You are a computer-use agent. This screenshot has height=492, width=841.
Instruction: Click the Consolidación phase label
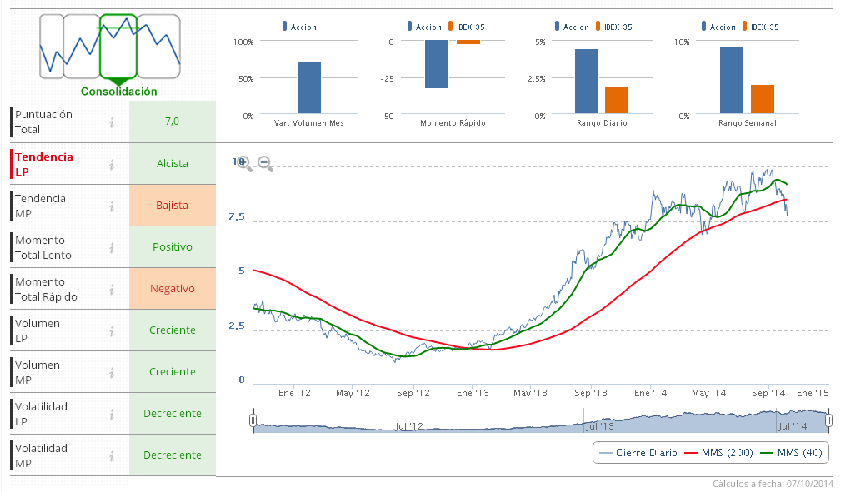(118, 92)
